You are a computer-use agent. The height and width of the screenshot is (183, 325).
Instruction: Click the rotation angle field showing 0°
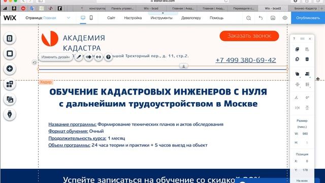coord(307,98)
